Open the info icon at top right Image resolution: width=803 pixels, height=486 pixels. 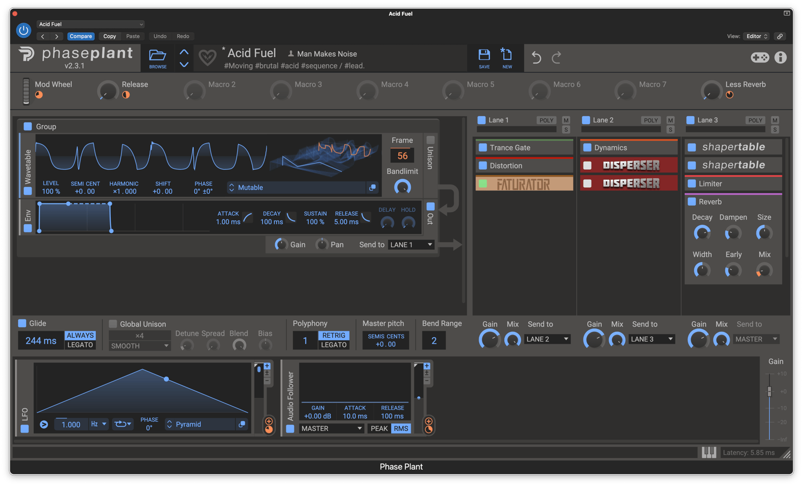[781, 57]
